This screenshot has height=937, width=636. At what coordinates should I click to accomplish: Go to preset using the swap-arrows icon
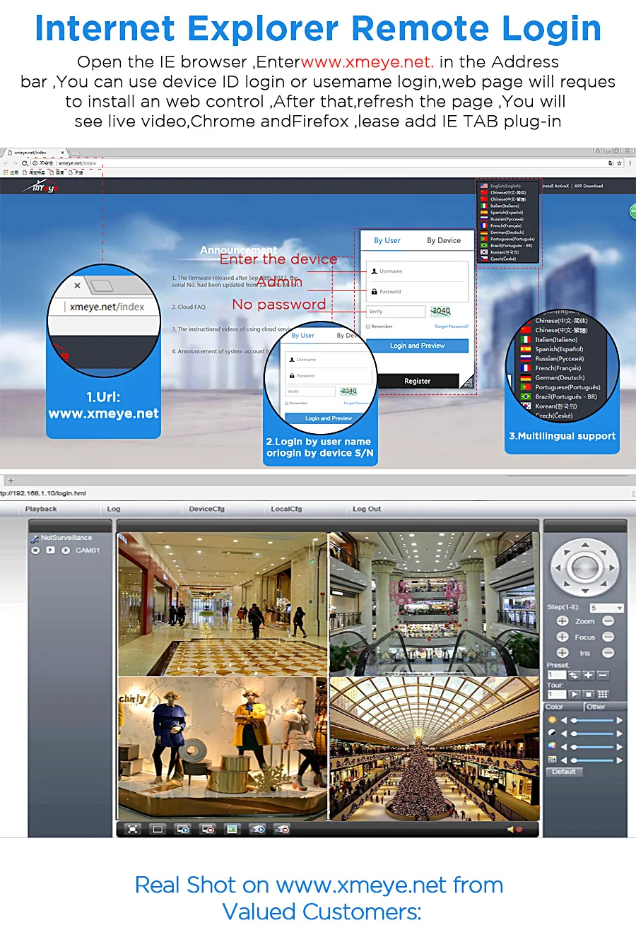574,675
